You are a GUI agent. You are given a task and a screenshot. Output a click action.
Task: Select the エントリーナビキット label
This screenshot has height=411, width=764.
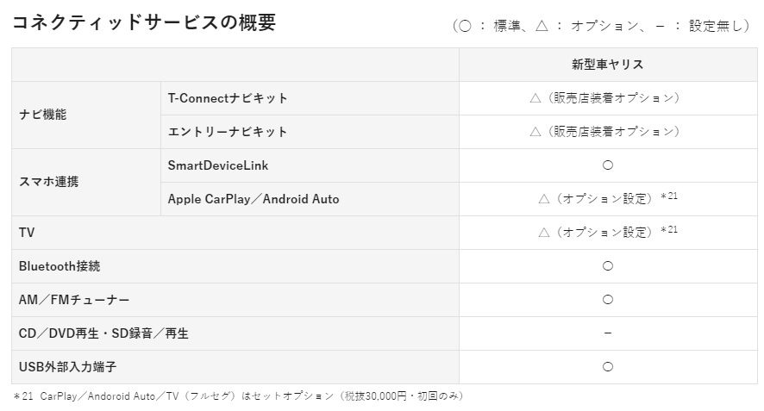tap(228, 132)
